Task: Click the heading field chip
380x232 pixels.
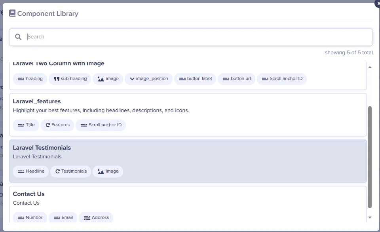Action: tap(30, 79)
